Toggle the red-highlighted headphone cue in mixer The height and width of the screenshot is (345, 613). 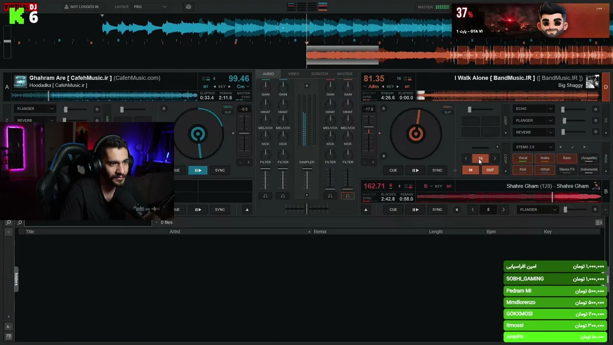348,195
